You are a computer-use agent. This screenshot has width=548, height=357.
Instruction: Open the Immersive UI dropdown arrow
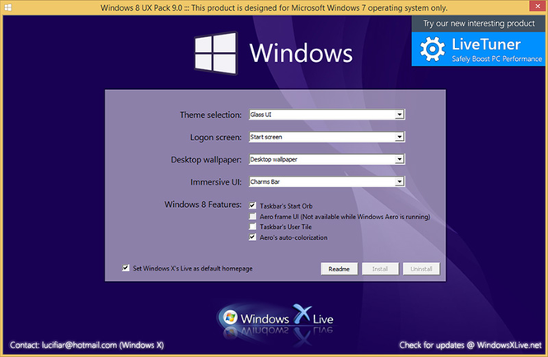[x=400, y=181]
